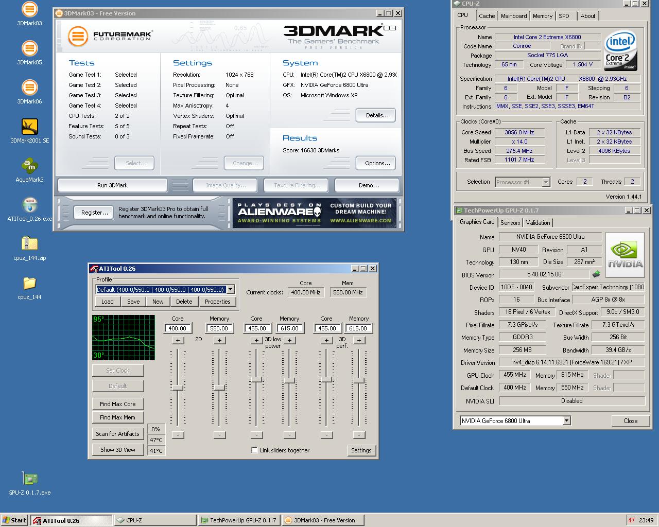Open 3DMark03 system Details
This screenshot has width=659, height=527.
[x=377, y=115]
